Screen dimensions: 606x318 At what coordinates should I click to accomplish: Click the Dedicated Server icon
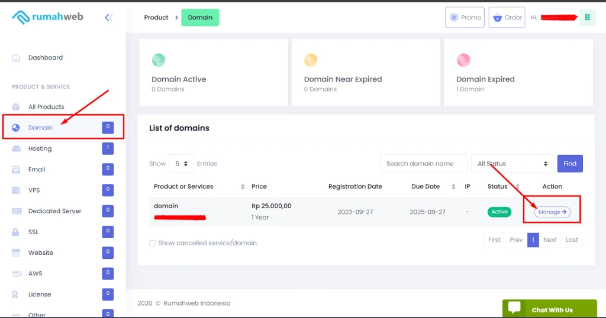point(17,211)
